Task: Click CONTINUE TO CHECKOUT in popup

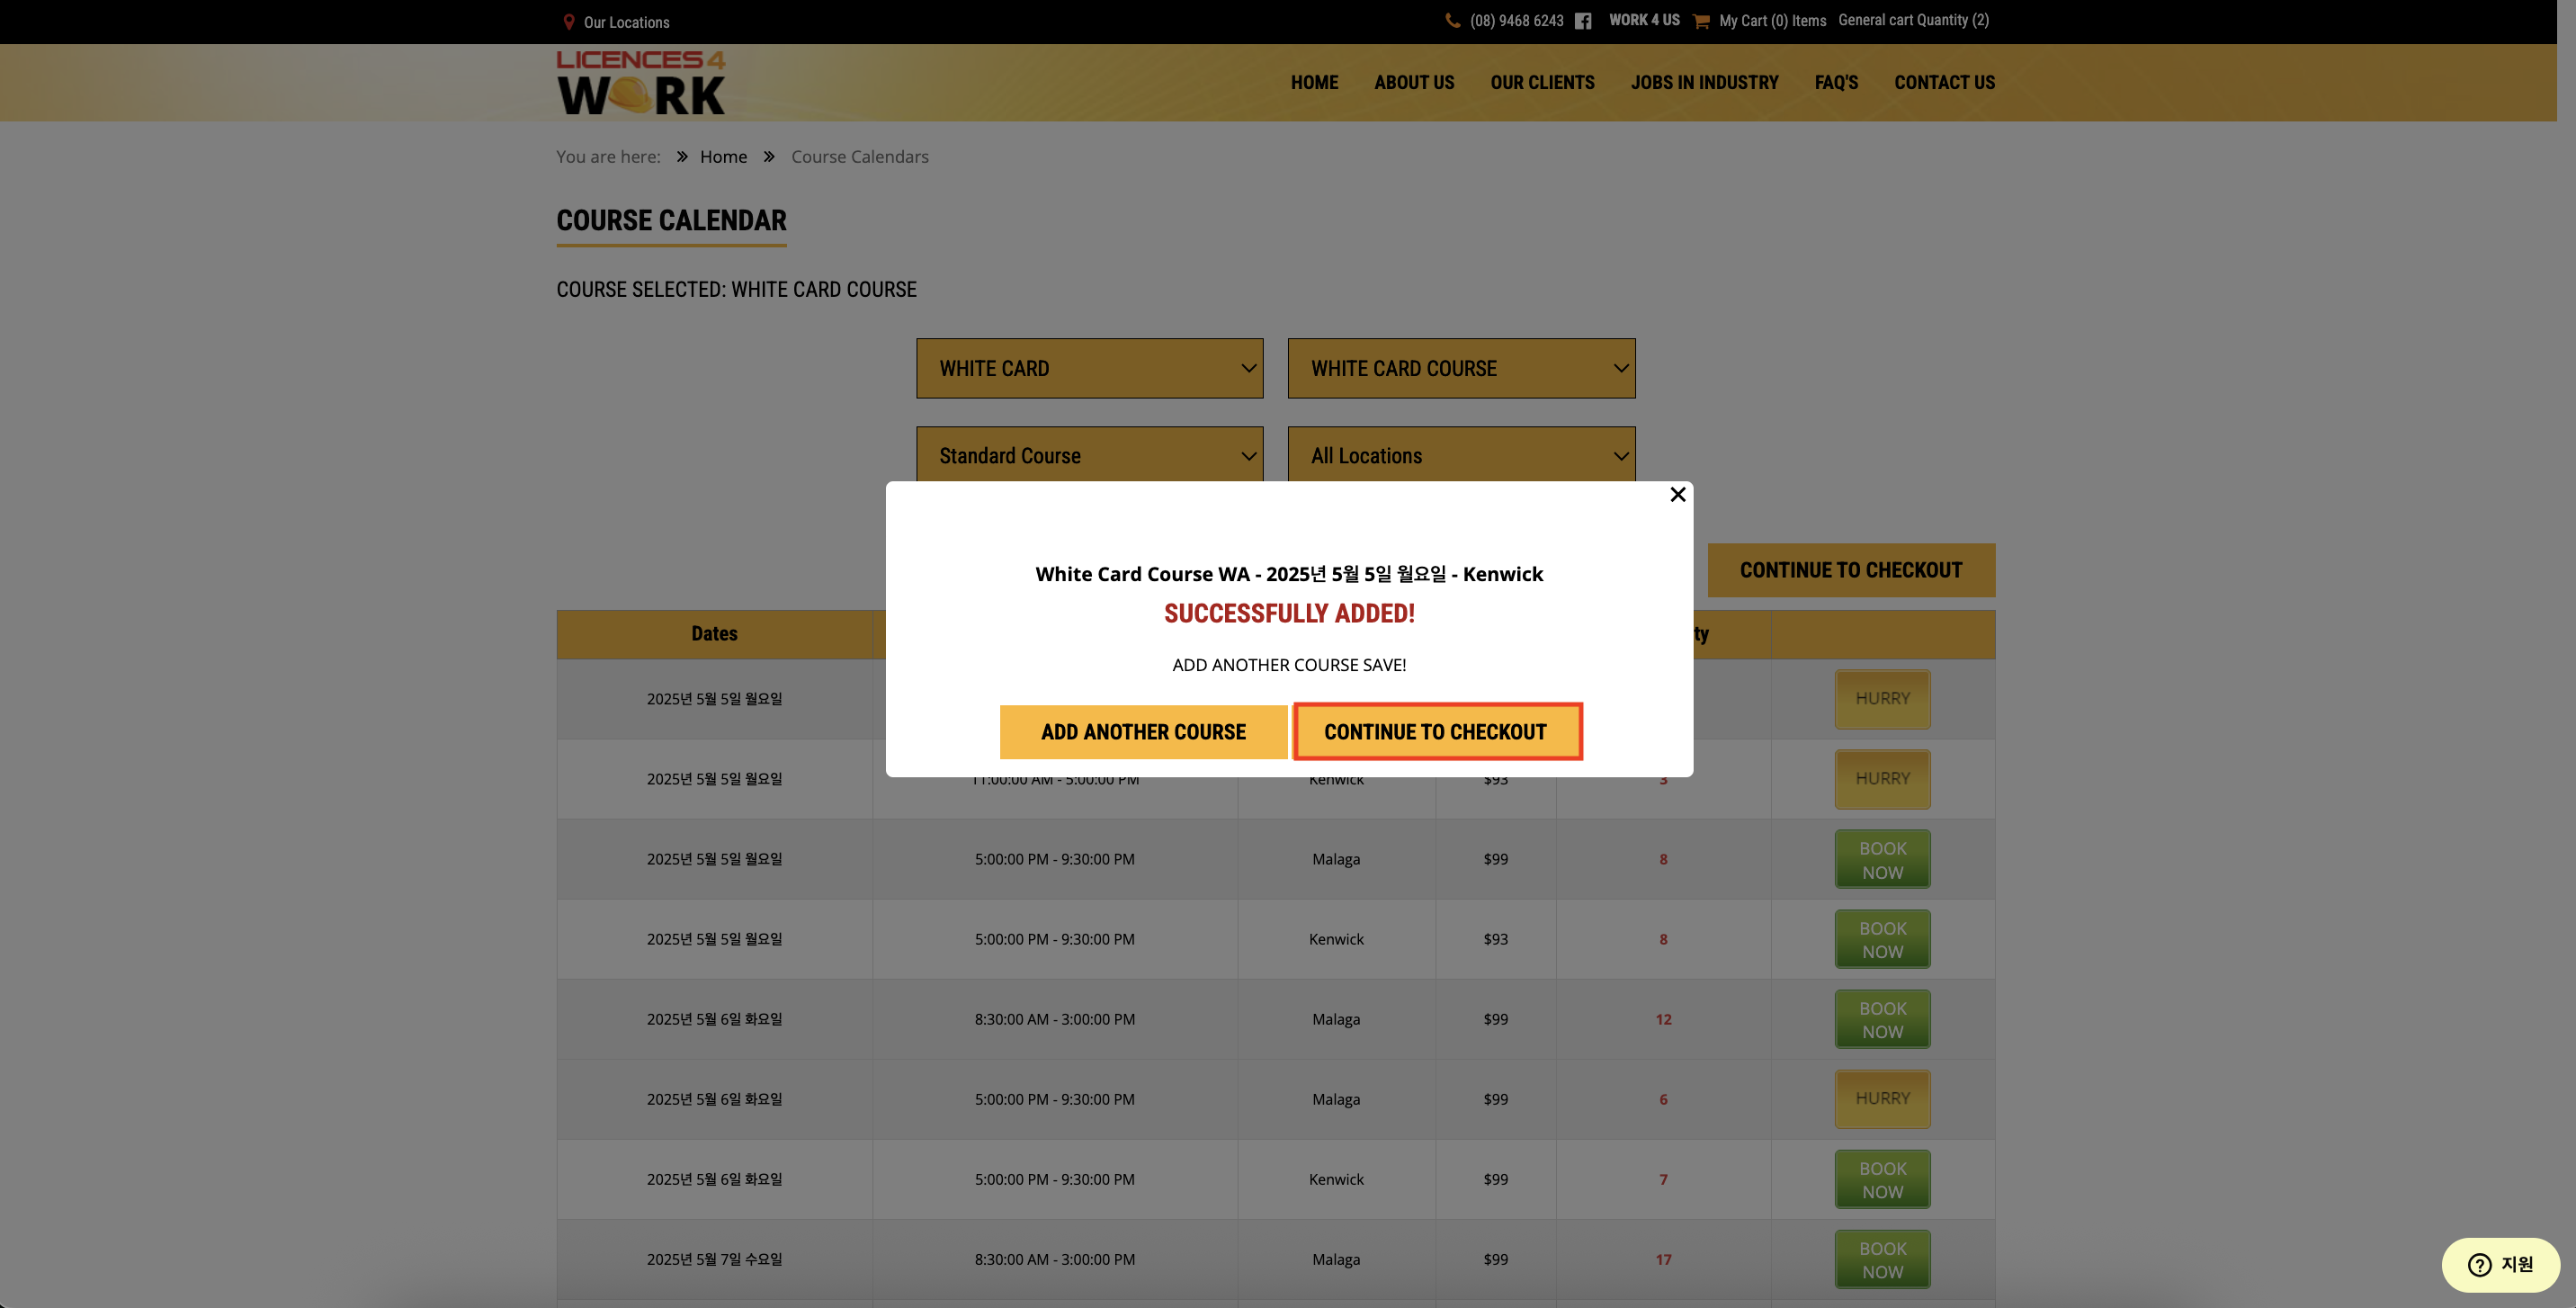Action: pyautogui.click(x=1436, y=732)
